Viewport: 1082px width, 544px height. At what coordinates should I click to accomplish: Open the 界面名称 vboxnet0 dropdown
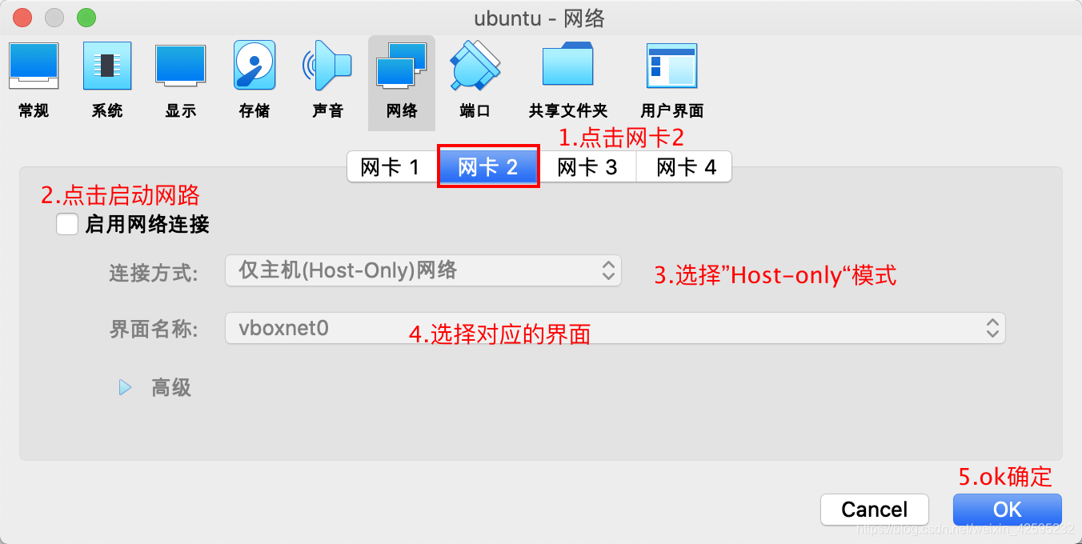[615, 328]
